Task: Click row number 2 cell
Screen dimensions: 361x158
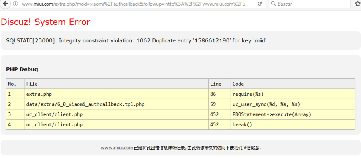Action: click(15, 104)
